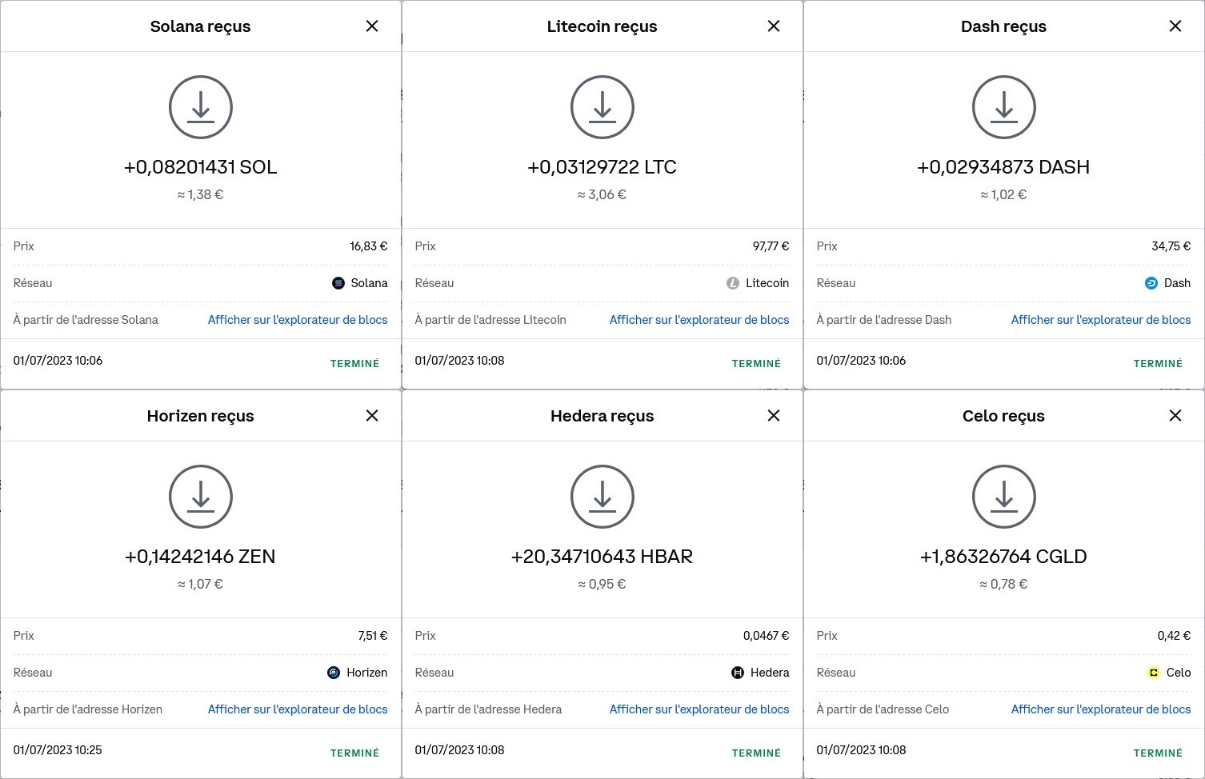The image size is (1205, 779).
Task: Click the download arrow icon in Solana reçus
Action: coord(201,107)
